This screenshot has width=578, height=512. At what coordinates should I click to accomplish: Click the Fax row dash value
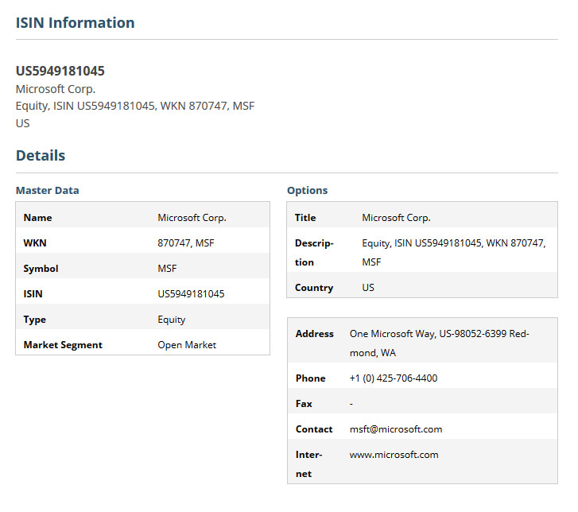coord(351,404)
